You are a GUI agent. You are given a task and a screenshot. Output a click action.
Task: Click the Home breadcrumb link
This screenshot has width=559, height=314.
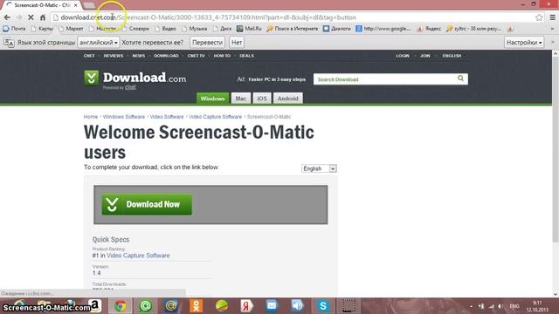point(91,117)
